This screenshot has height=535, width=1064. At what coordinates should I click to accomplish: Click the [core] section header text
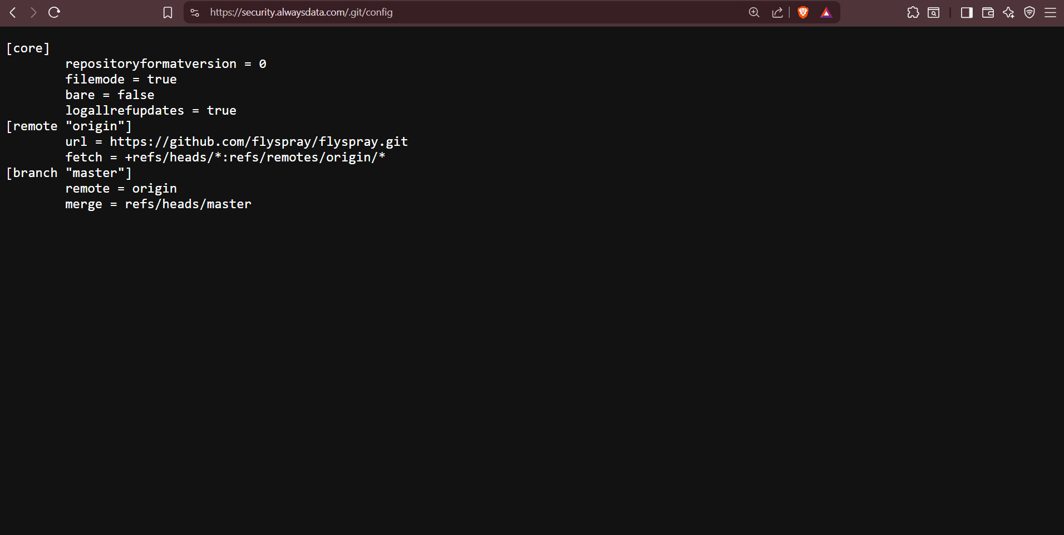(x=28, y=48)
